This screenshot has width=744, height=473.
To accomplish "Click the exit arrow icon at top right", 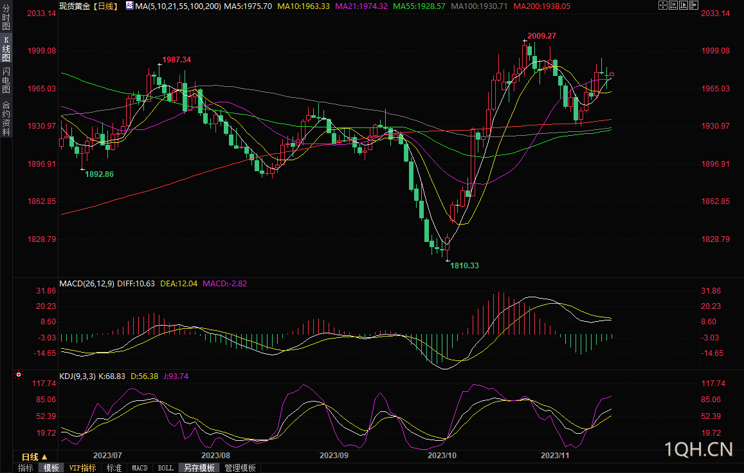I will (x=695, y=5).
